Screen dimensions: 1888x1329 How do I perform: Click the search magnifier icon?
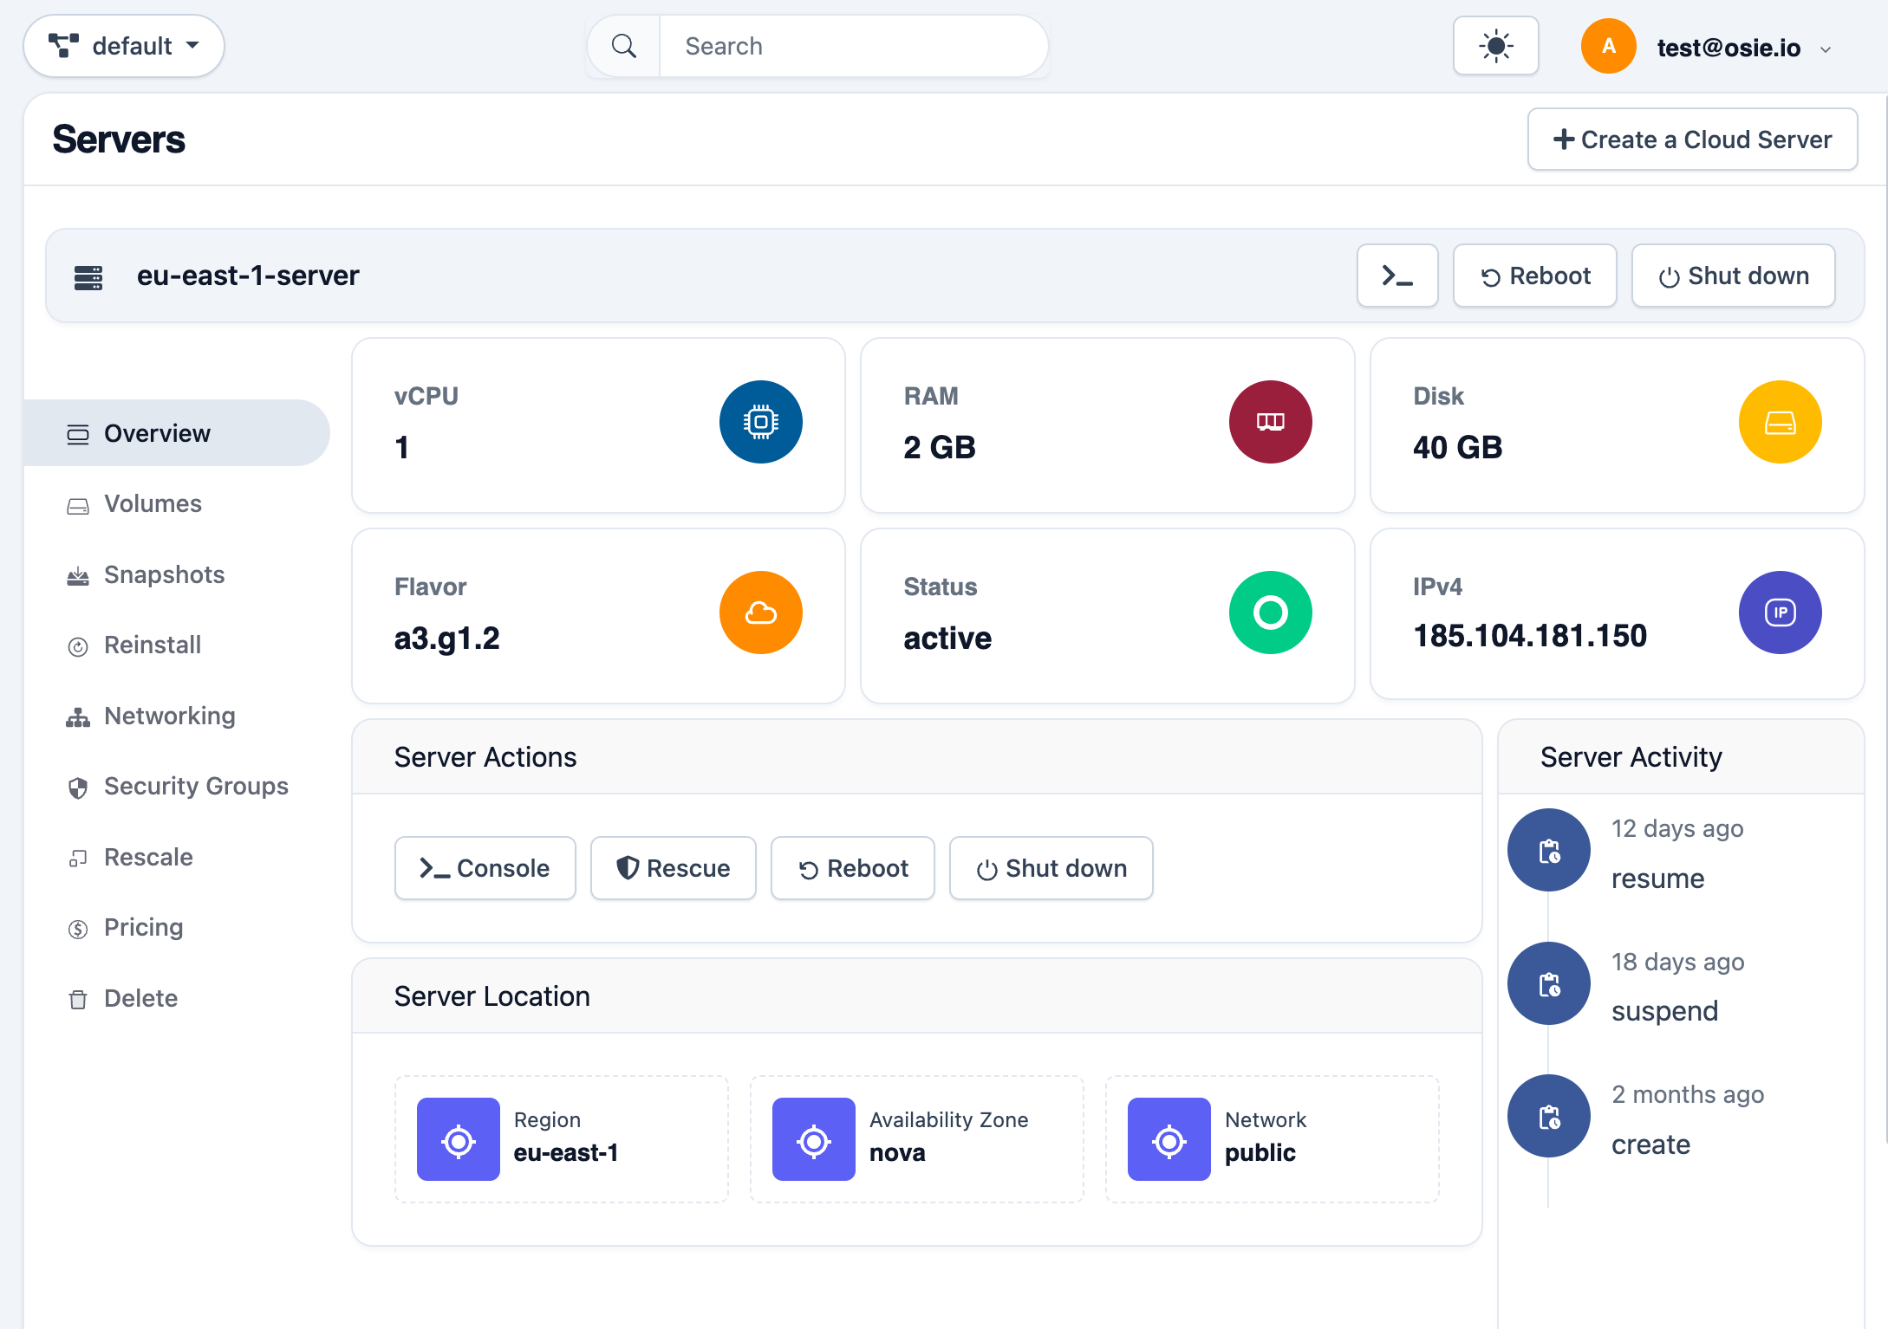pyautogui.click(x=623, y=45)
